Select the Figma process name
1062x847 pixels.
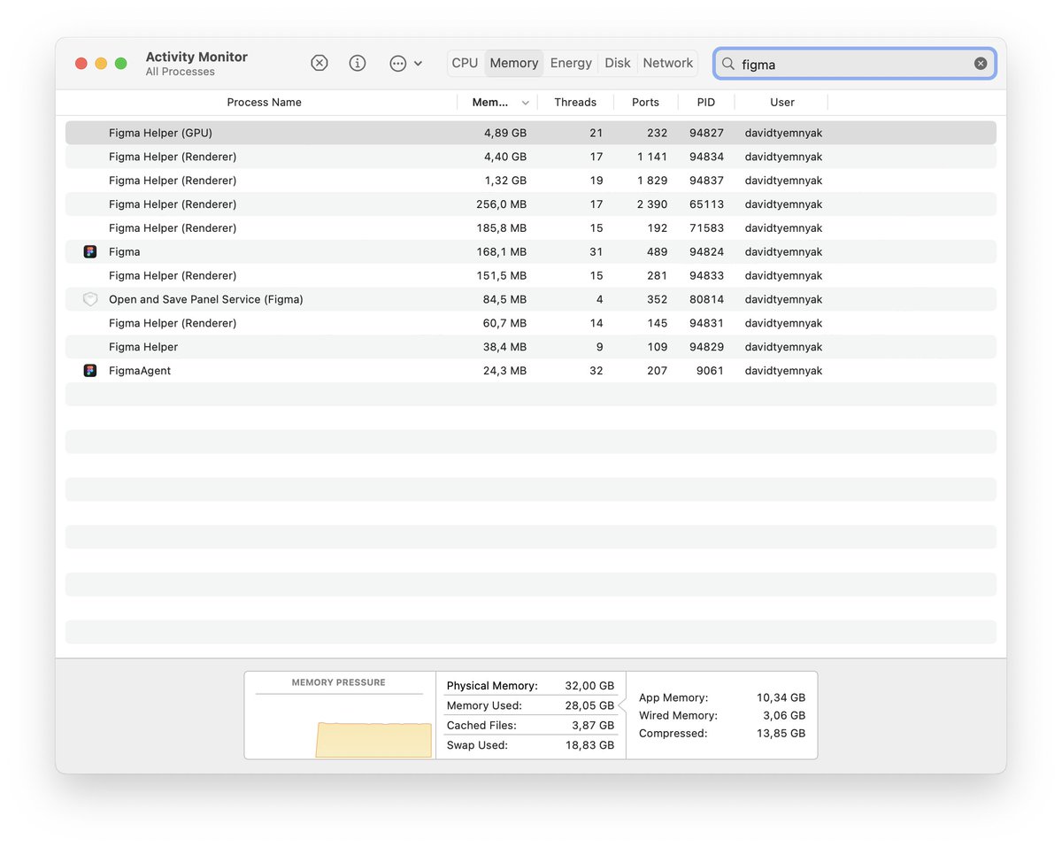click(x=125, y=252)
